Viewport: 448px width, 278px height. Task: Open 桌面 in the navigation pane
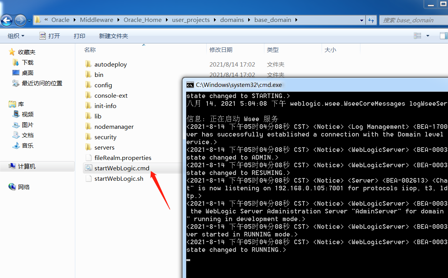pos(23,73)
